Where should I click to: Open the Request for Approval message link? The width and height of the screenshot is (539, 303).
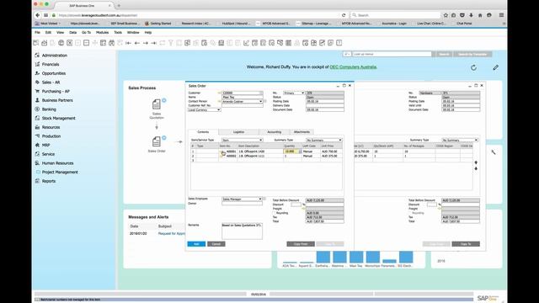[x=171, y=234]
